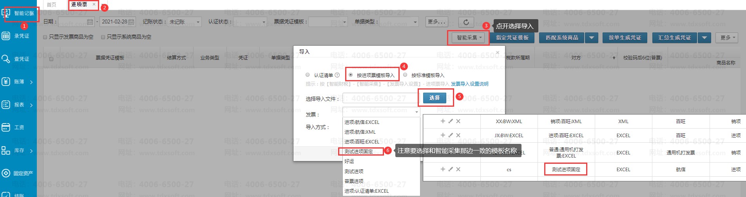Image resolution: width=746 pixels, height=197 pixels.
Task: Expand the arrow next to 汇总生成凭证
Action: pos(704,38)
